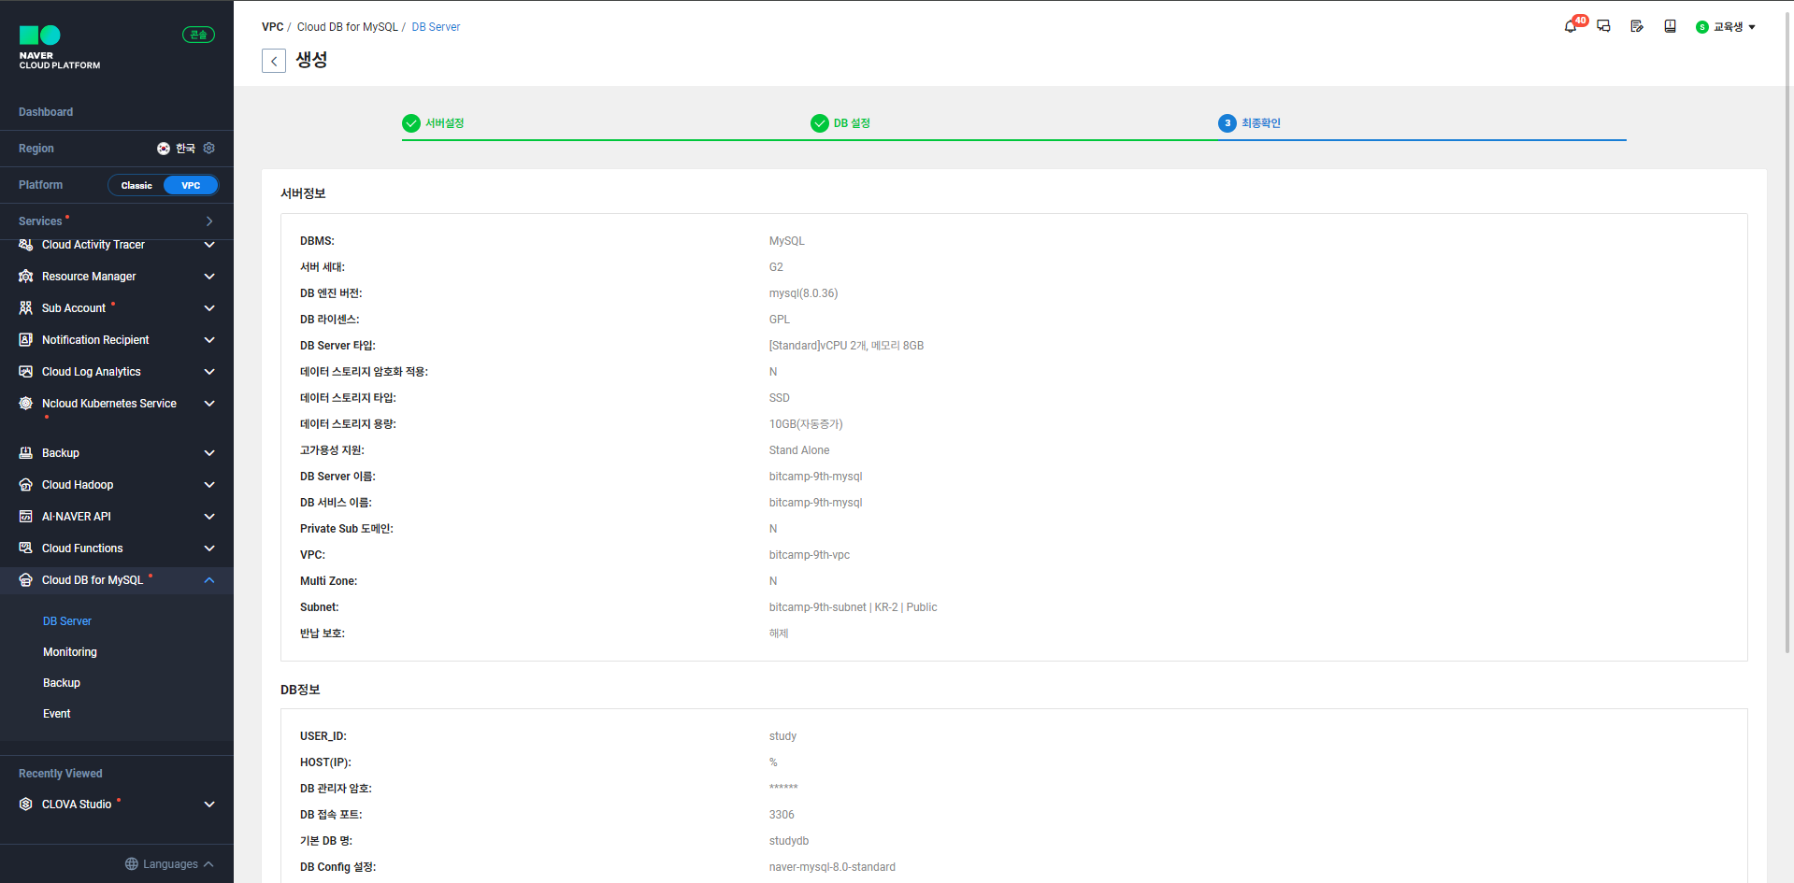Image resolution: width=1794 pixels, height=883 pixels.
Task: Expand Sub Account menu
Action: [x=209, y=308]
